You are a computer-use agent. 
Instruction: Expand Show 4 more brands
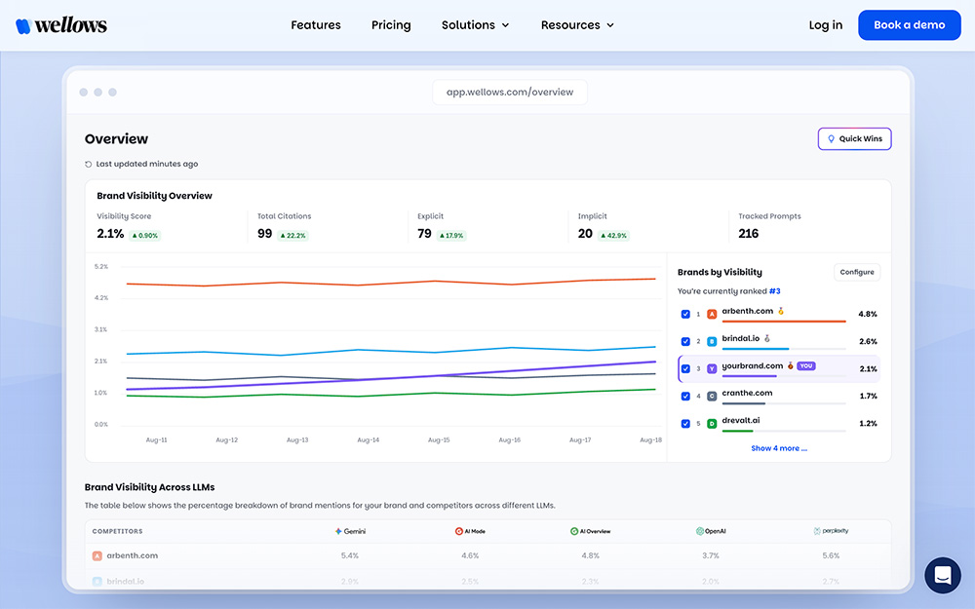click(778, 448)
